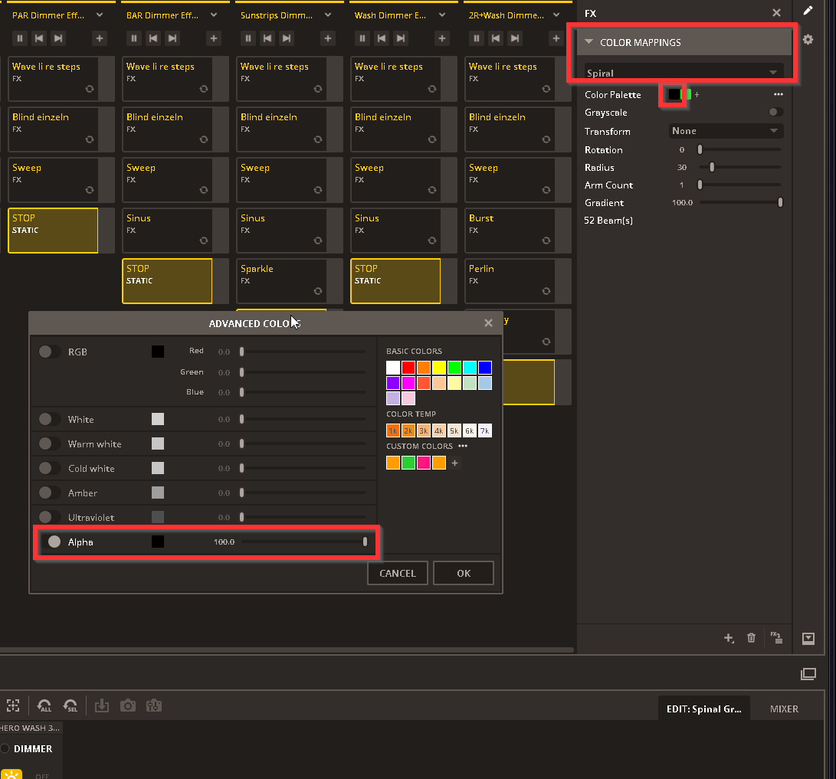The image size is (836, 779).
Task: Pick the red basic color swatch
Action: tap(408, 368)
